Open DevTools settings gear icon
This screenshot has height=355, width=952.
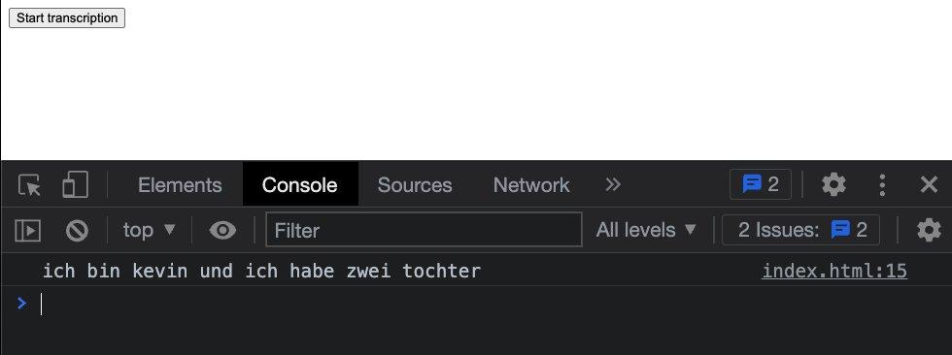(x=833, y=184)
